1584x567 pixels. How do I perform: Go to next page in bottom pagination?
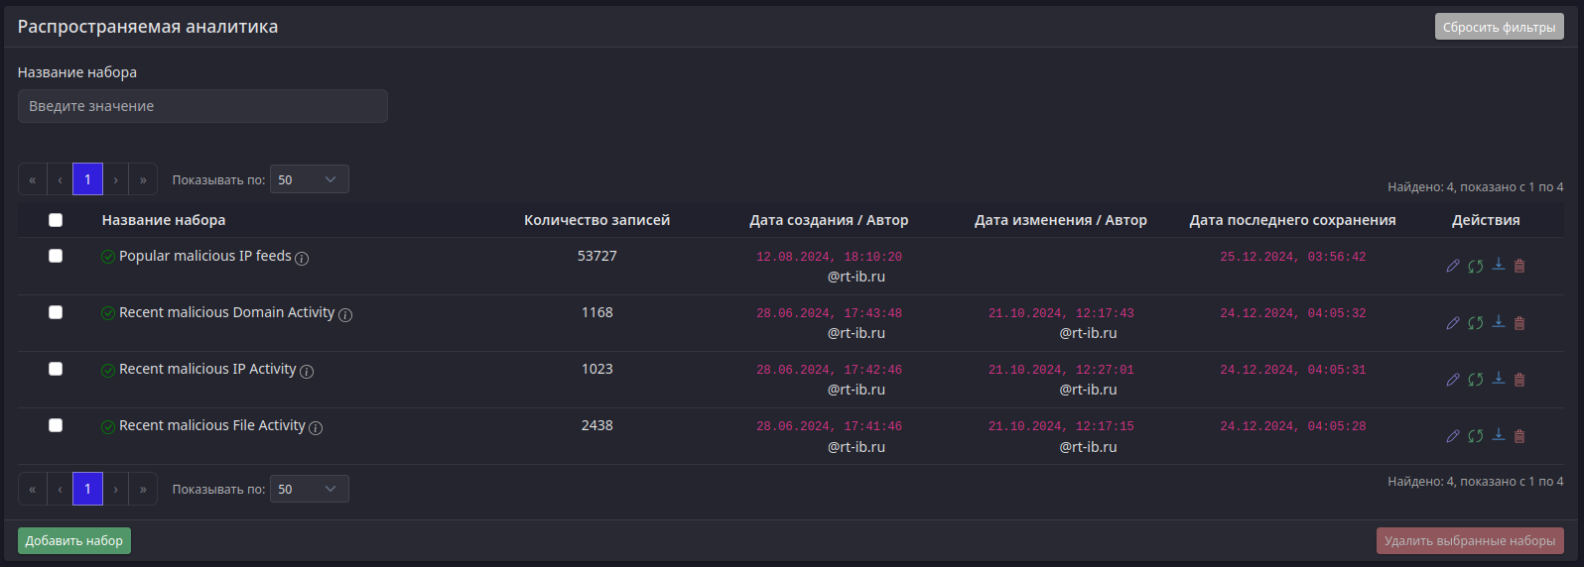pyautogui.click(x=115, y=489)
